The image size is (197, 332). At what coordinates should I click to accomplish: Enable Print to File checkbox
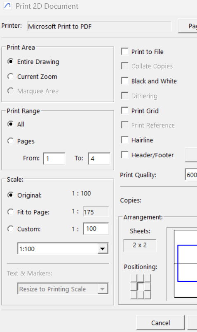pos(125,51)
